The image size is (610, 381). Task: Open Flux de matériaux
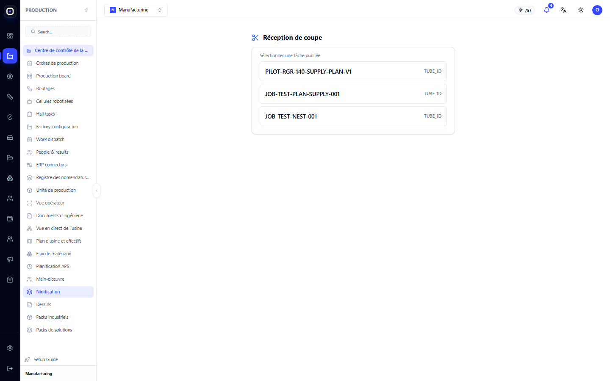click(58, 254)
